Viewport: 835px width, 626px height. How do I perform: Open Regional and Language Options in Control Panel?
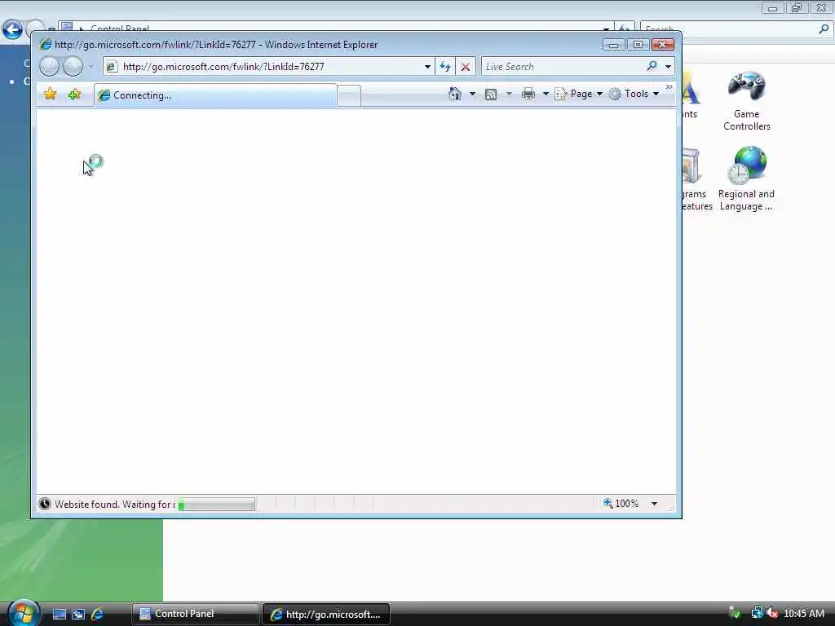746,179
